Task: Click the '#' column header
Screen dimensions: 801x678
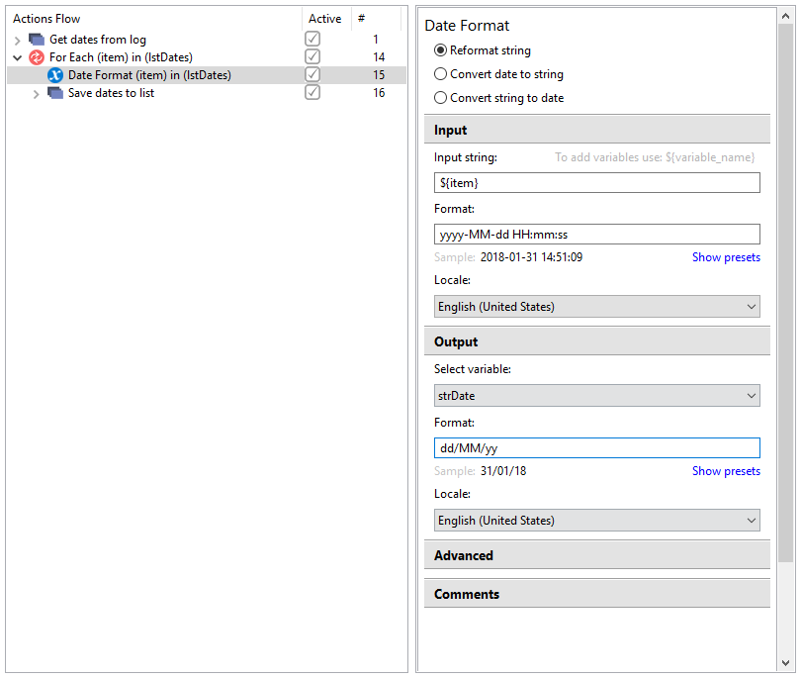Action: 376,19
